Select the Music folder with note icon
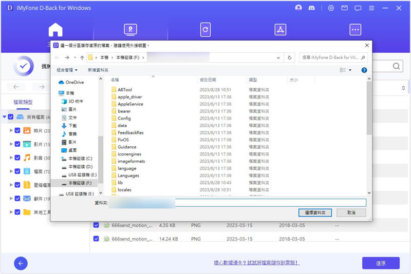Image resolution: width=411 pixels, height=274 pixels. tap(69, 134)
